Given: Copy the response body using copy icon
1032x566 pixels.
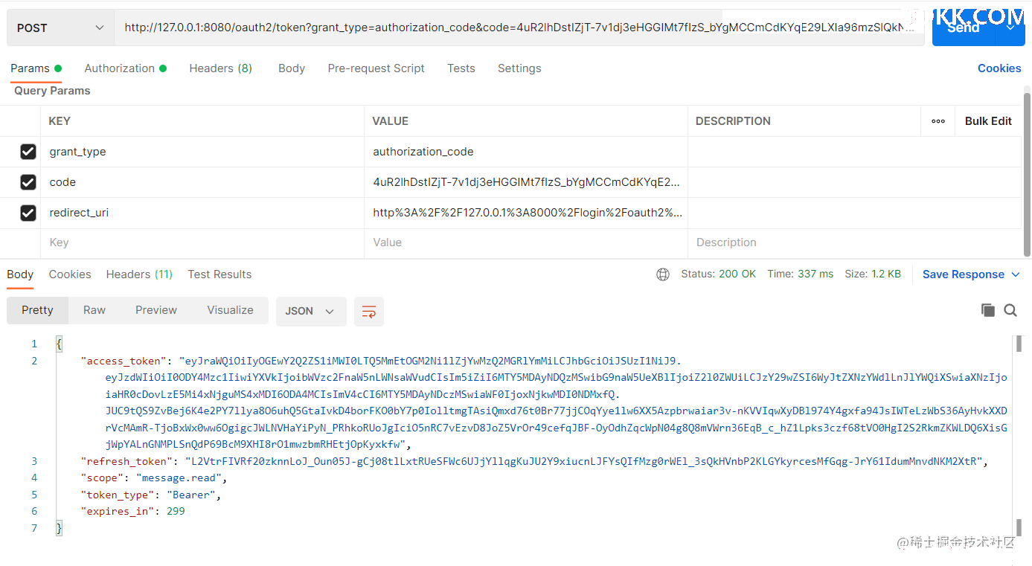Looking at the screenshot, I should (x=987, y=311).
